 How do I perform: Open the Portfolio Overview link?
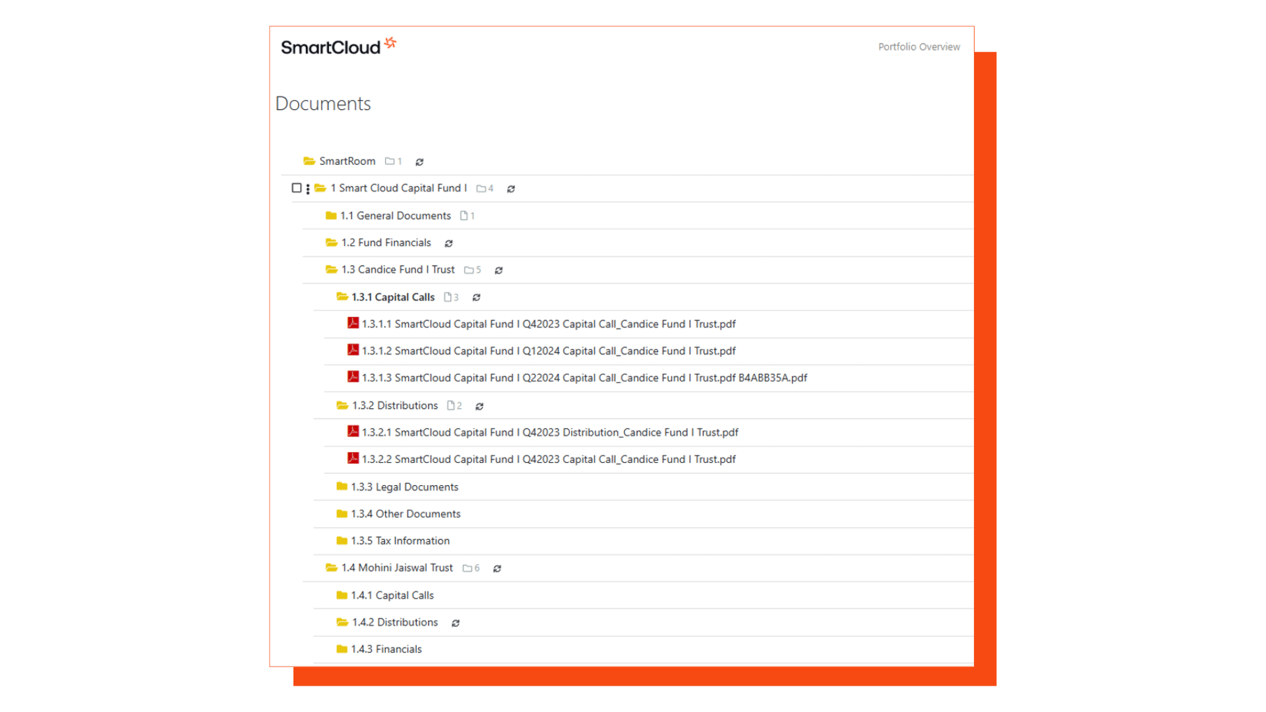tap(919, 47)
